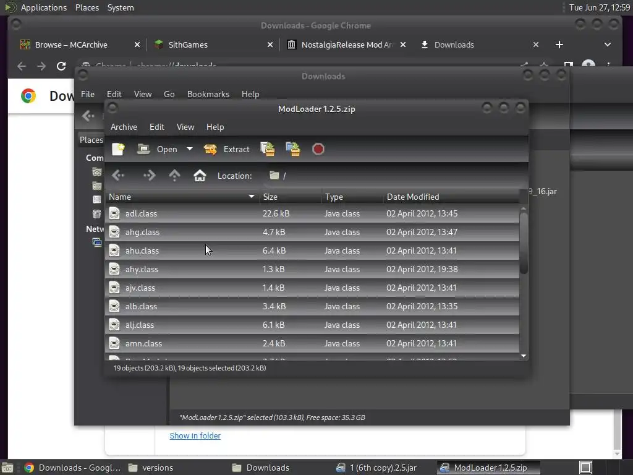Select amn.class file row
The image size is (633, 475).
coord(312,343)
